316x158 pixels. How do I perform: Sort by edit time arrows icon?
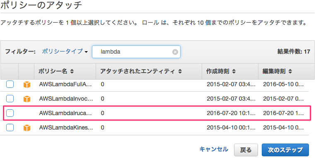[x=290, y=71]
